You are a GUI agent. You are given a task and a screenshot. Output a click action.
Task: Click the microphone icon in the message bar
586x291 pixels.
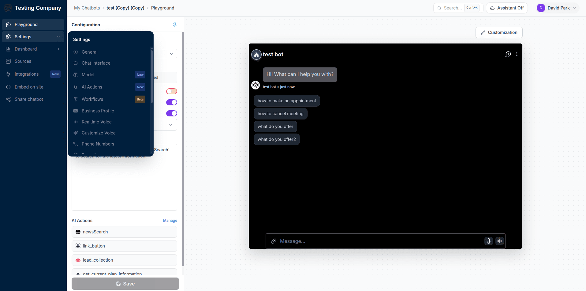(488, 241)
